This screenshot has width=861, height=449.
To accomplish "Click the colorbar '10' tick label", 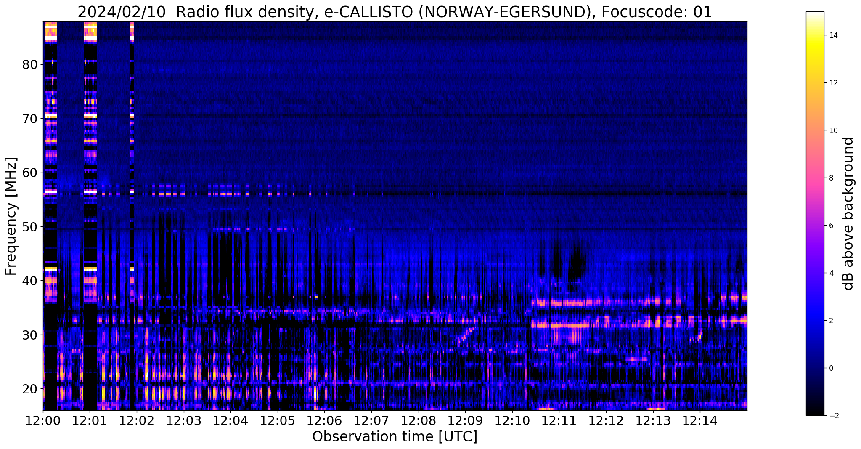I will [x=833, y=130].
